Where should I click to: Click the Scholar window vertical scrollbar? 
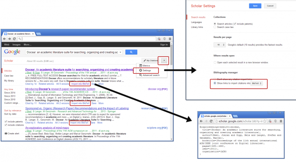click(x=171, y=55)
